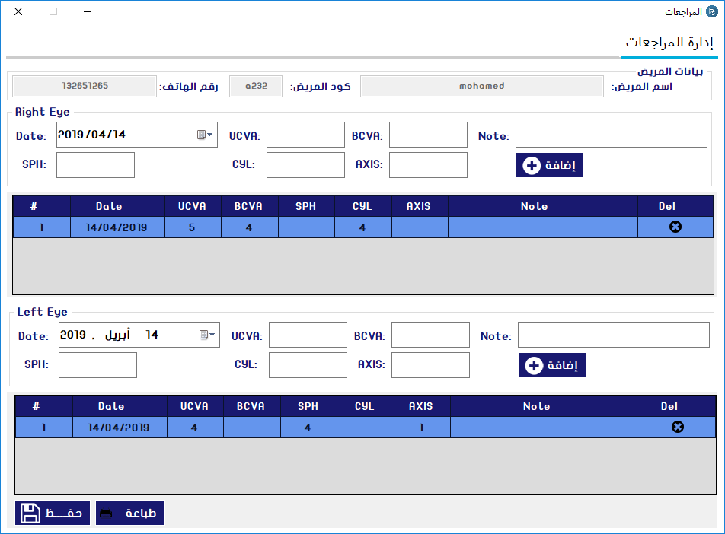The width and height of the screenshot is (725, 534).
Task: Click SPH cell value 4 in Left Eye table
Action: click(x=308, y=428)
